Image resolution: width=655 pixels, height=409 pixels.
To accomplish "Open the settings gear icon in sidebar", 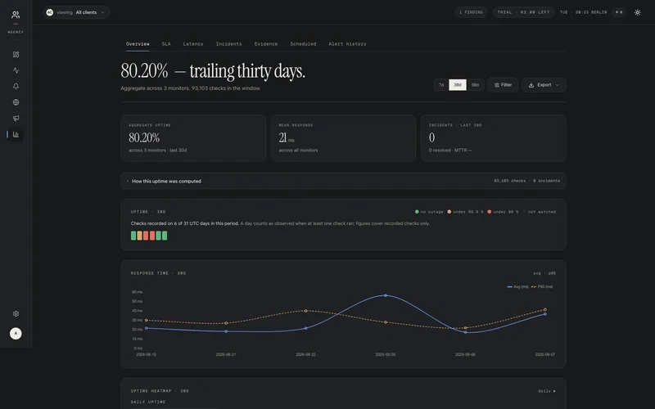I will [16, 313].
